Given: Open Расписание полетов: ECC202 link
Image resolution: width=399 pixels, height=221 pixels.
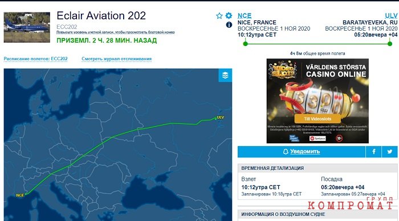Looking at the screenshot, I should [35, 59].
